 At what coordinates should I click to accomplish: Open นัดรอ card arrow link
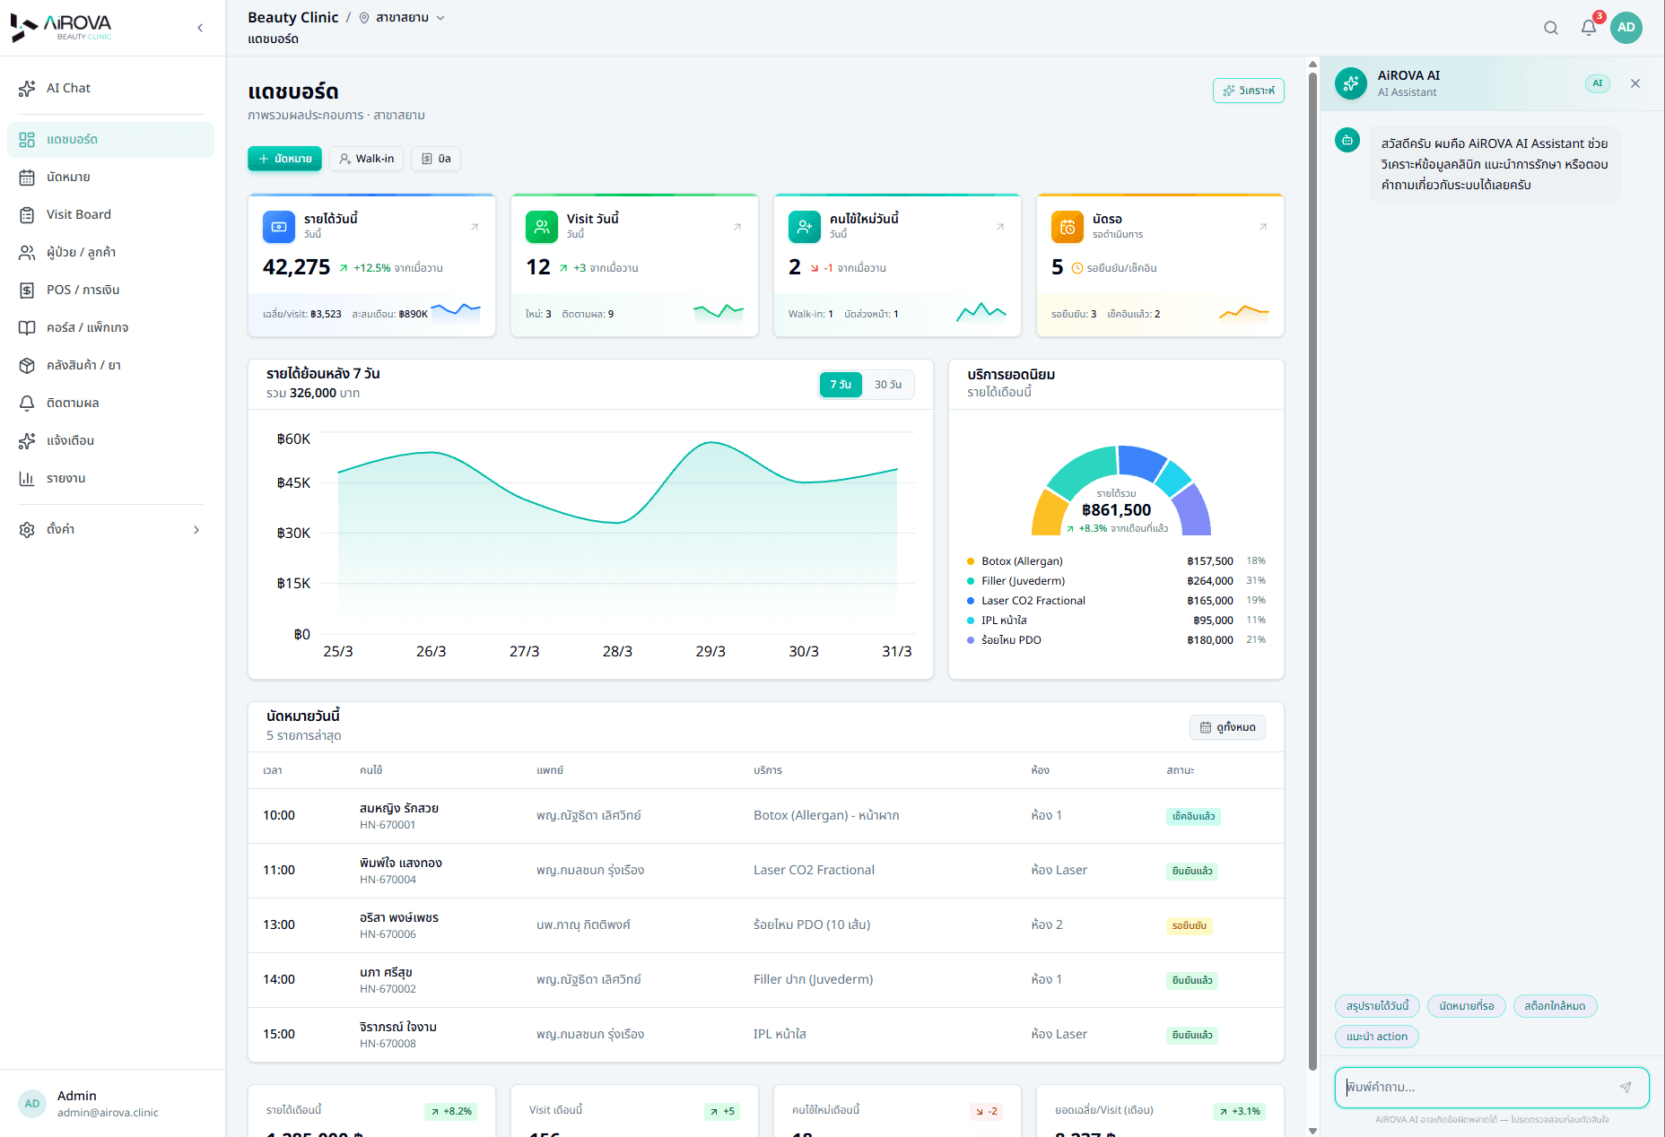(x=1263, y=227)
